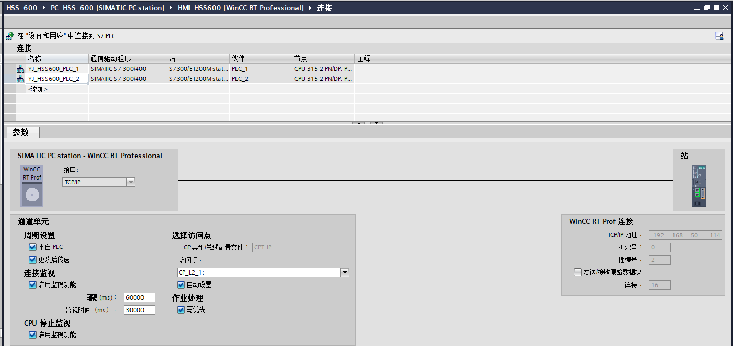The image size is (733, 346).
Task: Enable 发送/接收原始数据块 checkbox
Action: (577, 272)
